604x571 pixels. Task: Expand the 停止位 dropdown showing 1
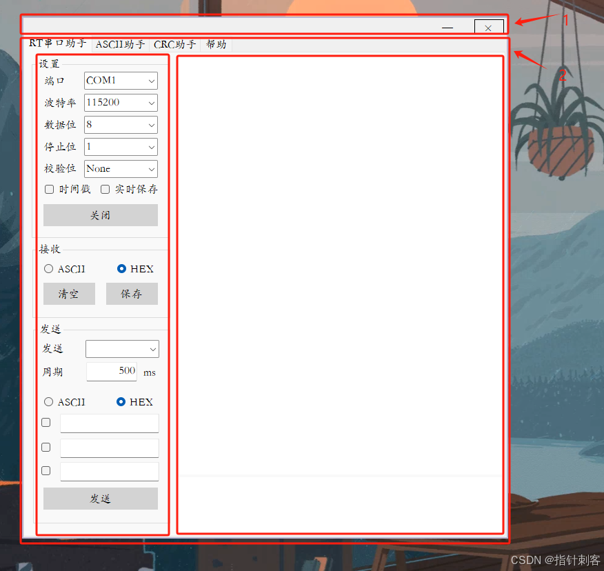[121, 146]
